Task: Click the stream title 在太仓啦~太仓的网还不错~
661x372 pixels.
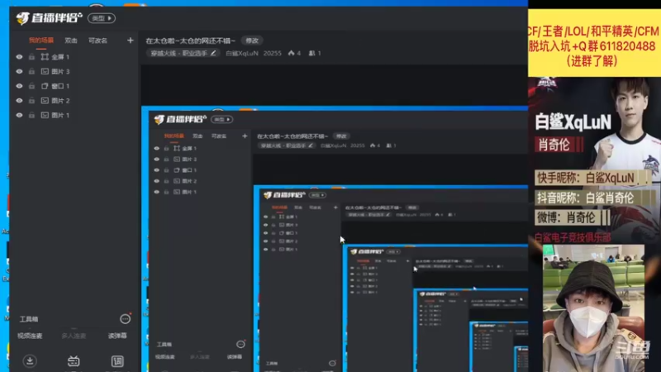Action: 191,41
